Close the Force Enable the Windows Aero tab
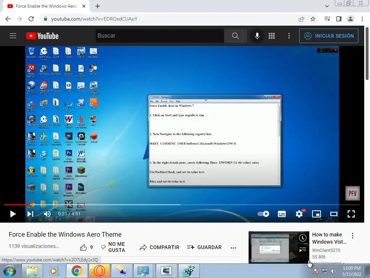The image size is (370, 278). tap(84, 6)
